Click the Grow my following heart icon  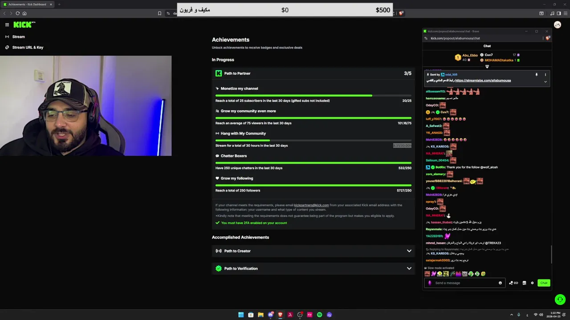(x=217, y=178)
